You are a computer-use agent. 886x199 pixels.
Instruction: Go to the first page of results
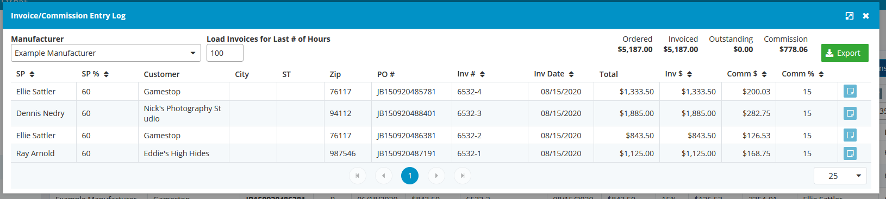click(357, 176)
